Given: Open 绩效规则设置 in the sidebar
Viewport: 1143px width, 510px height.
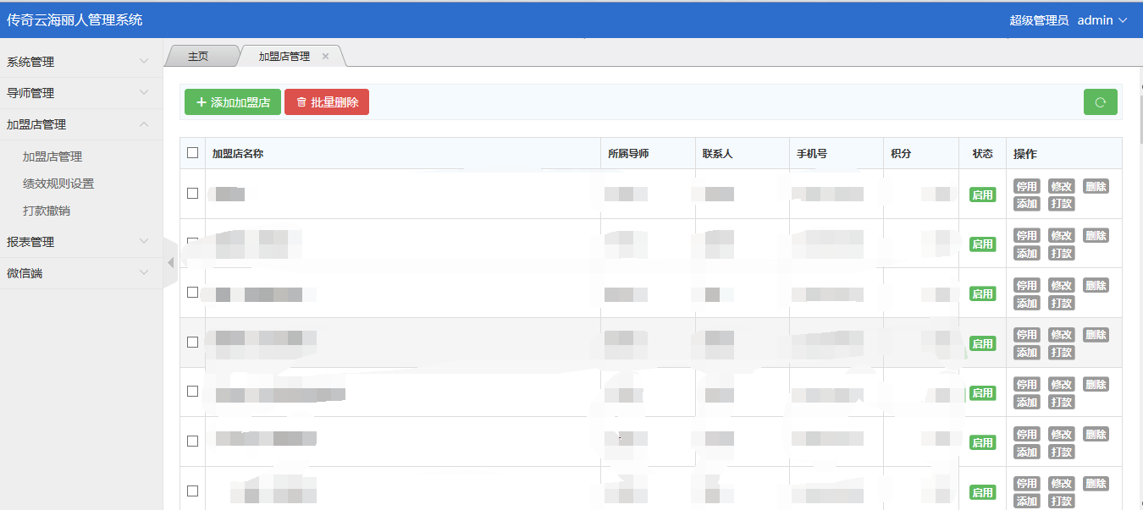Looking at the screenshot, I should (58, 184).
